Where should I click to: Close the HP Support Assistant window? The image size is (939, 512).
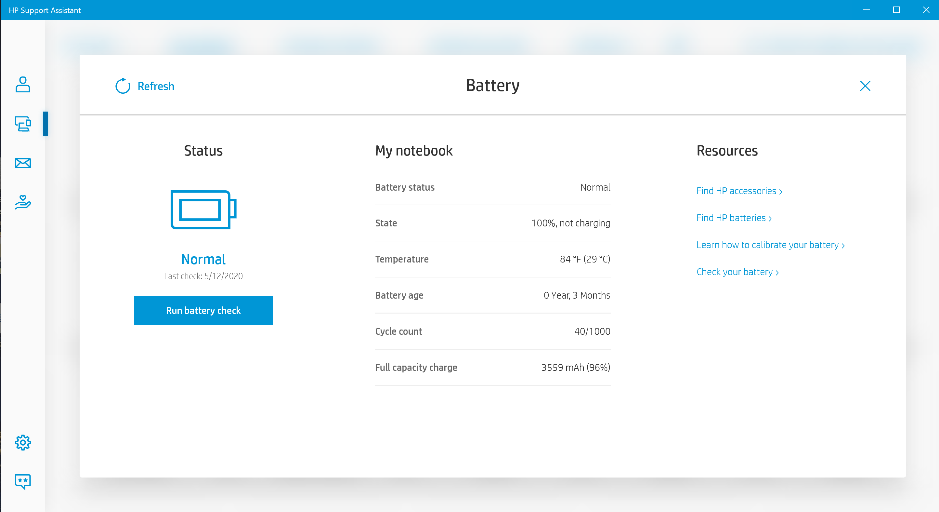tap(926, 10)
